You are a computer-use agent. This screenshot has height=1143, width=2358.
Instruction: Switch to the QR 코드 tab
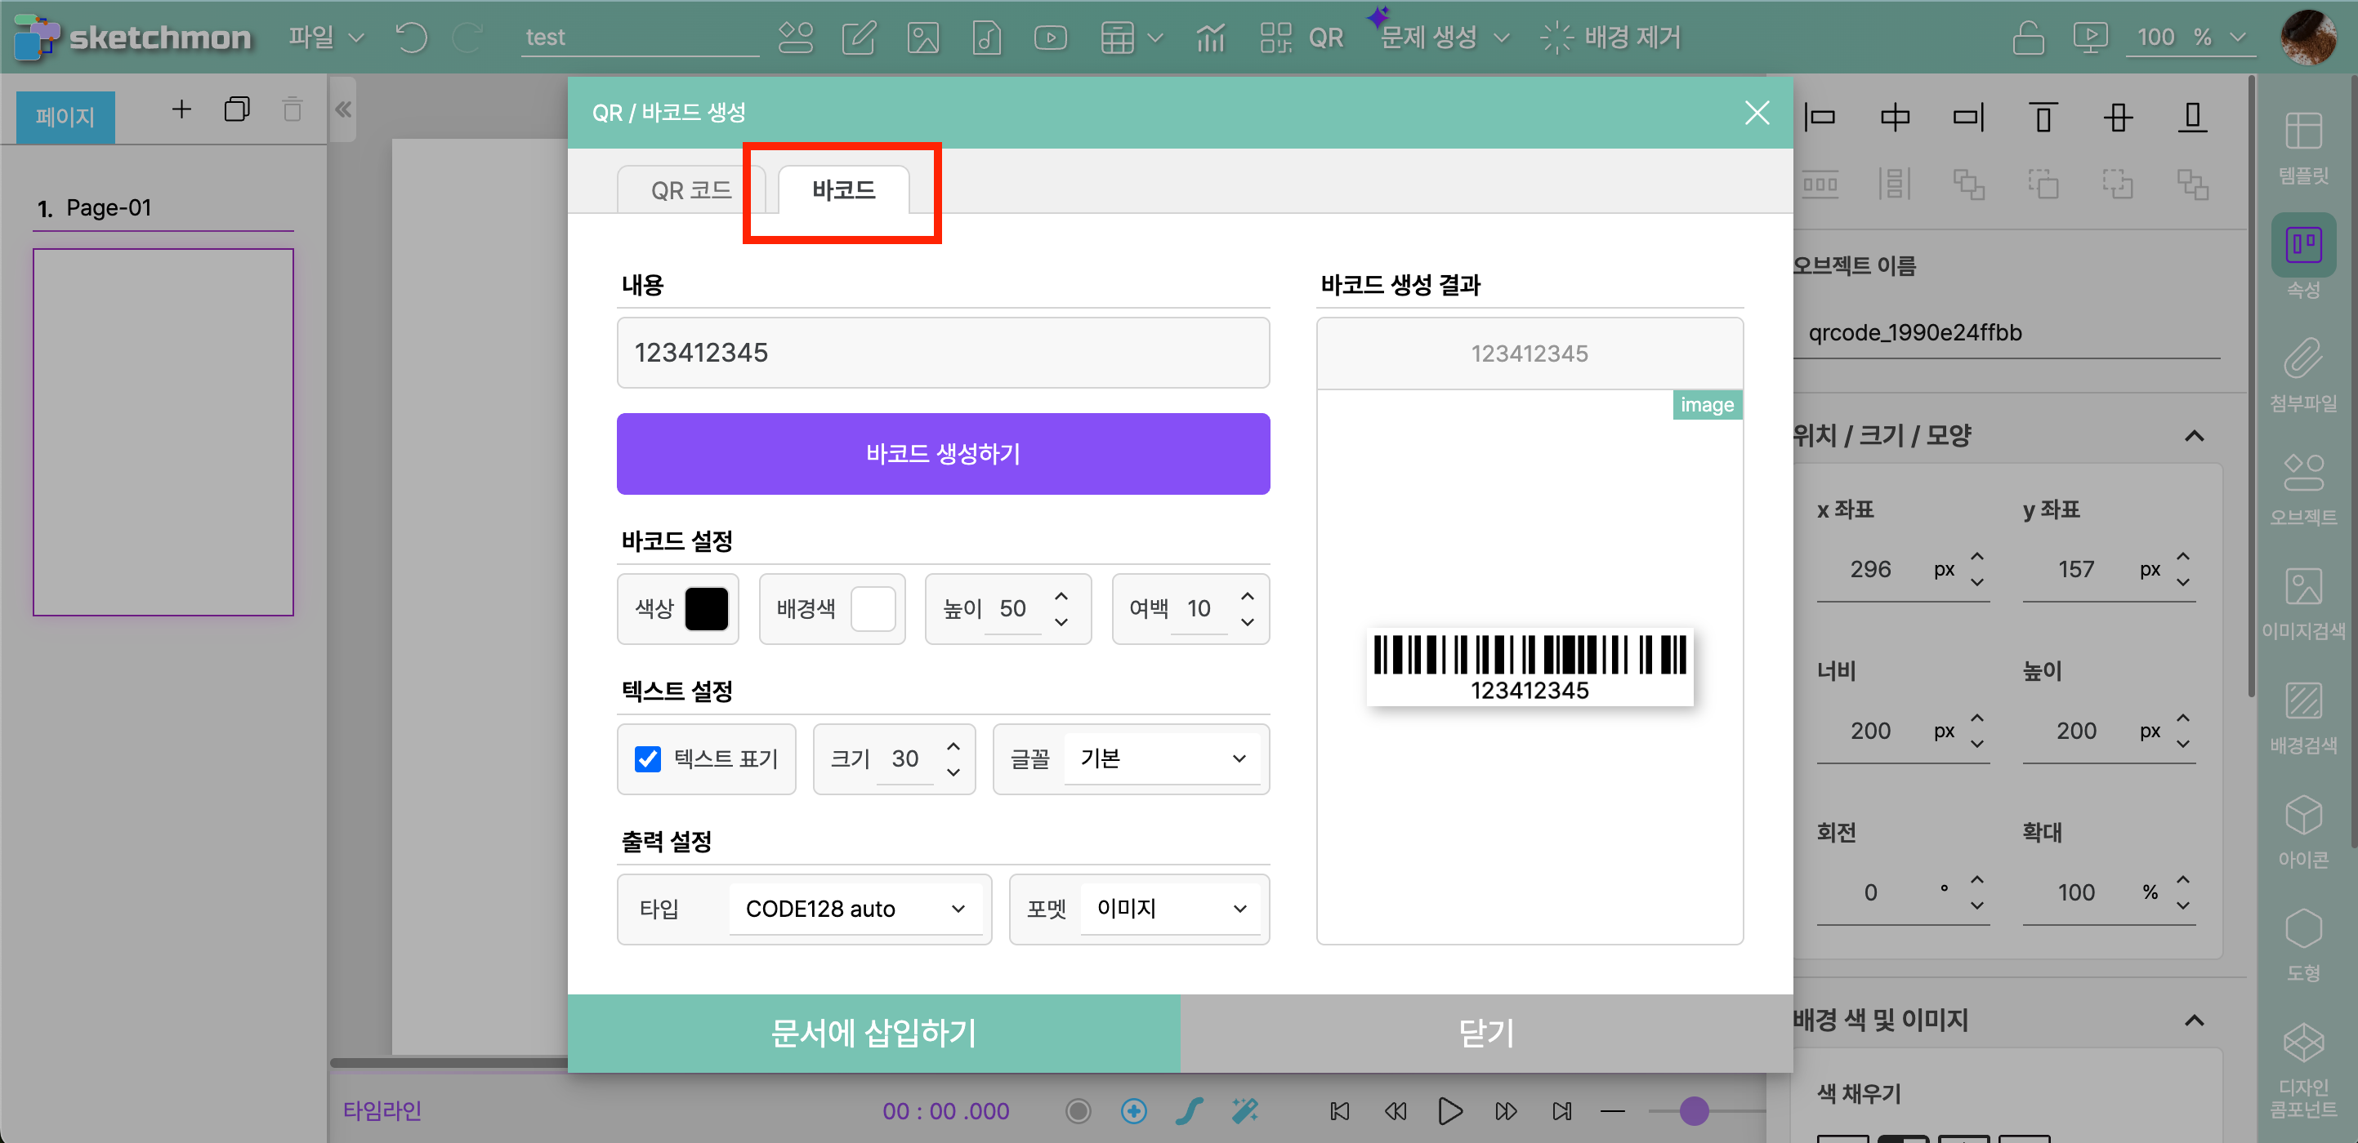[x=690, y=190]
